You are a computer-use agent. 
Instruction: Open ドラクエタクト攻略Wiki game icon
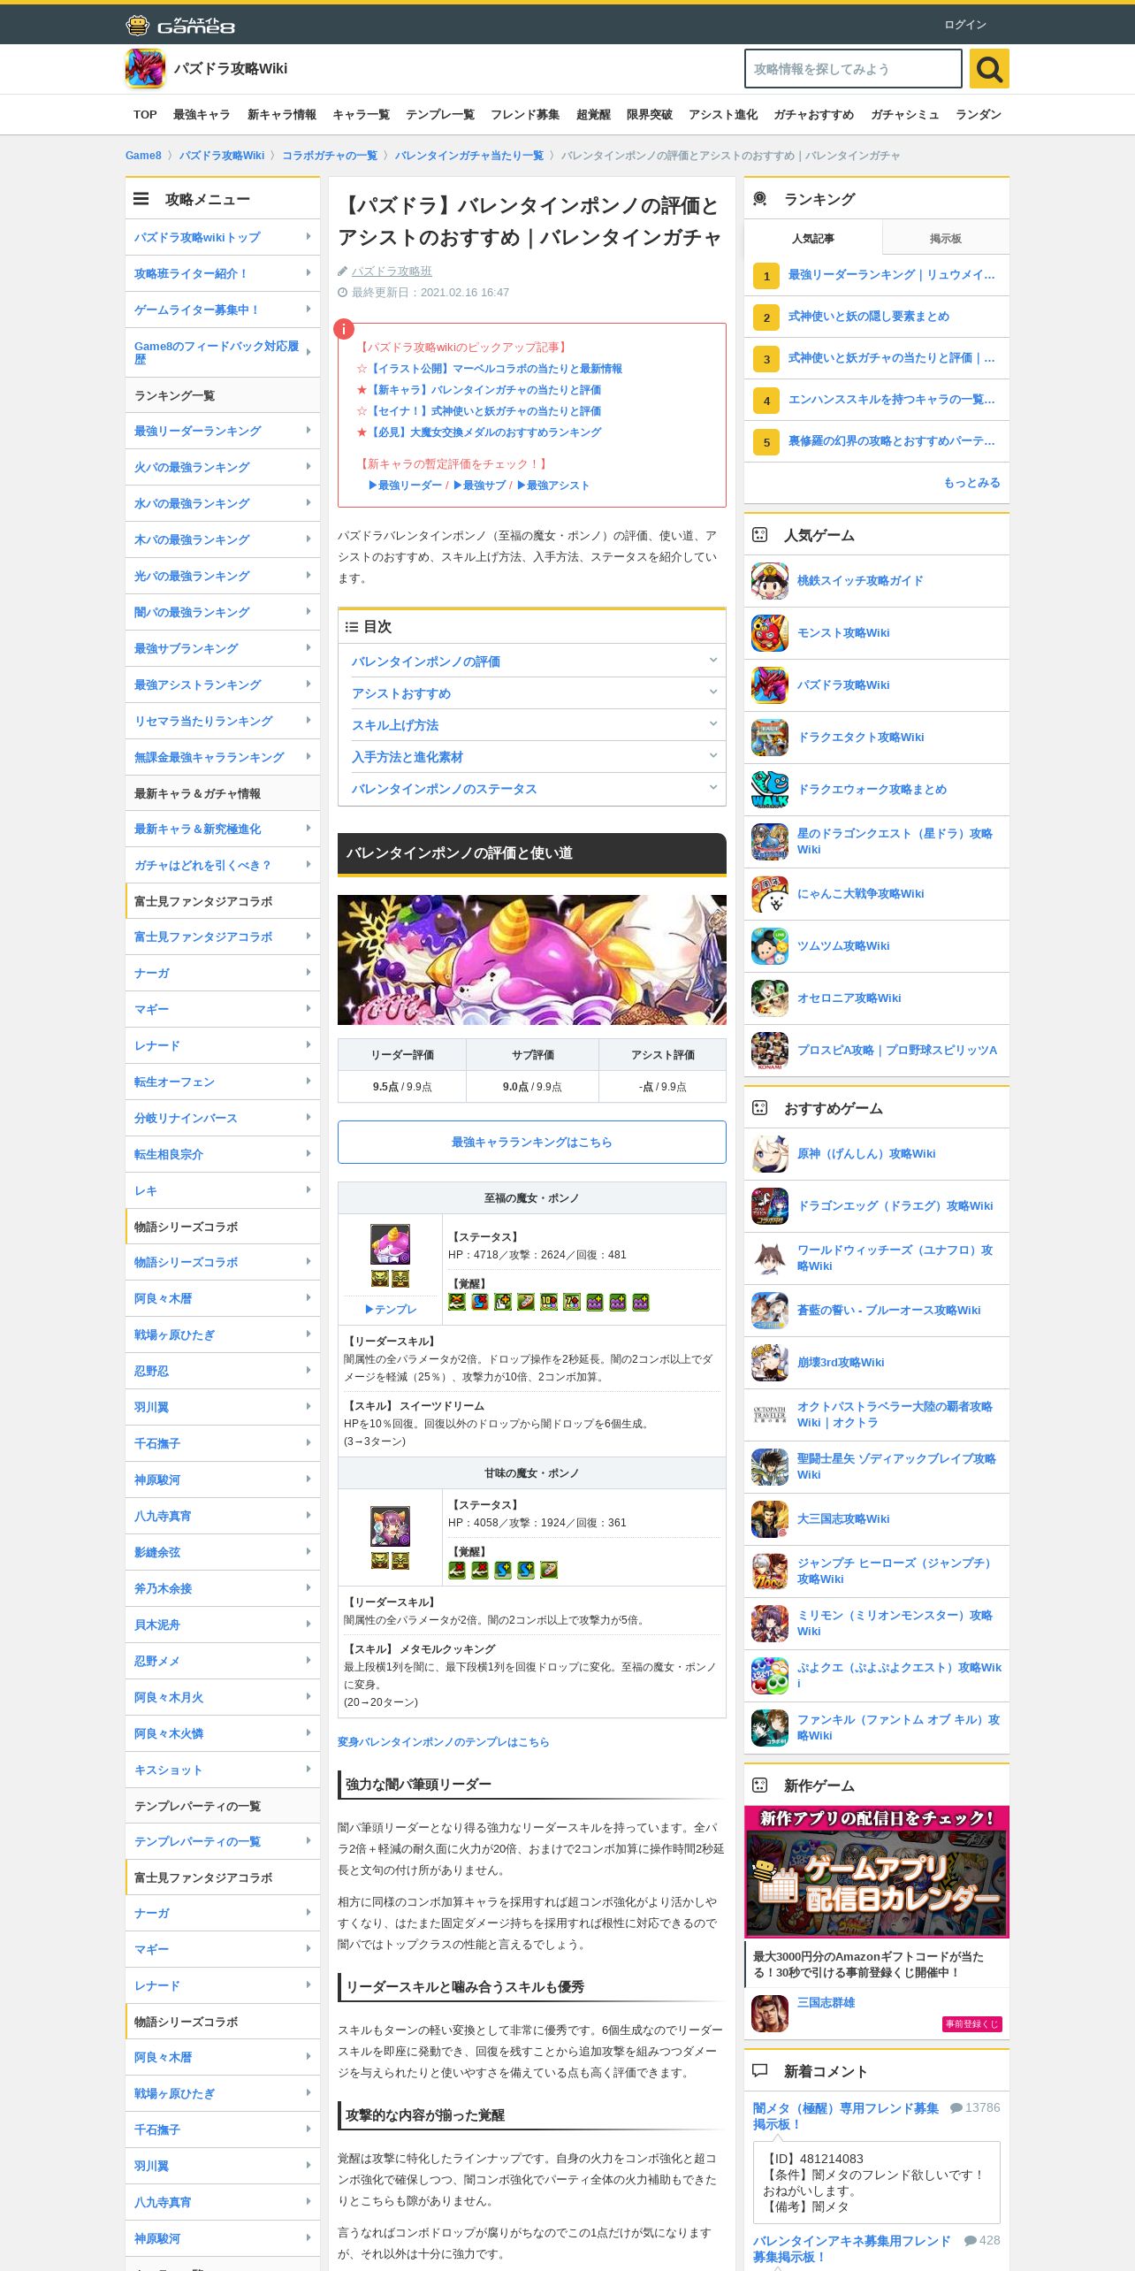coord(769,738)
